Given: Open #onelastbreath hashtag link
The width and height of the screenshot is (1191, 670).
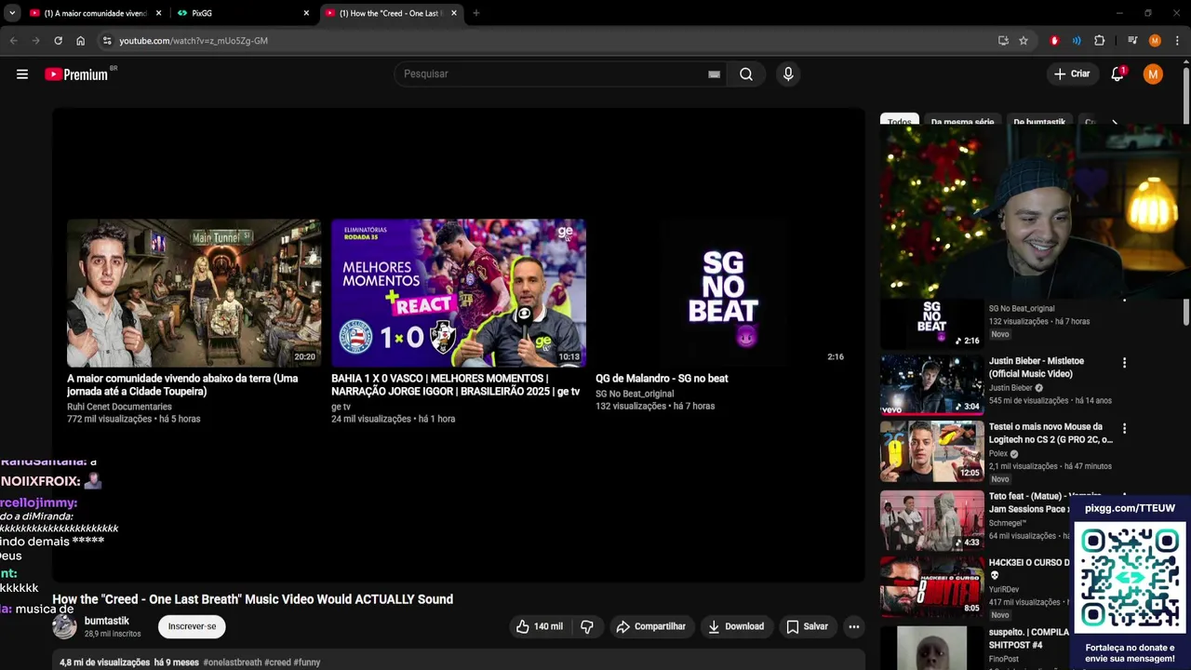Looking at the screenshot, I should pyautogui.click(x=233, y=663).
